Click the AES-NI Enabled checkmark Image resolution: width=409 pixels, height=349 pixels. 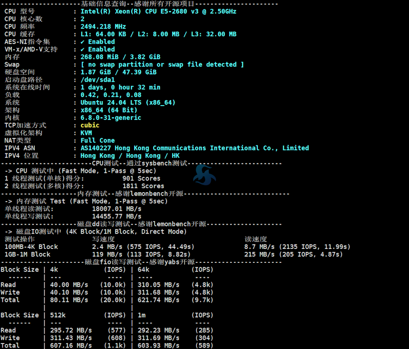click(x=83, y=42)
